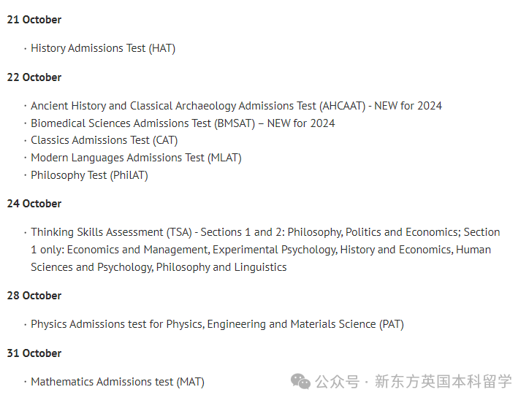Select Classics Admissions Test (CAT) item

tap(104, 140)
